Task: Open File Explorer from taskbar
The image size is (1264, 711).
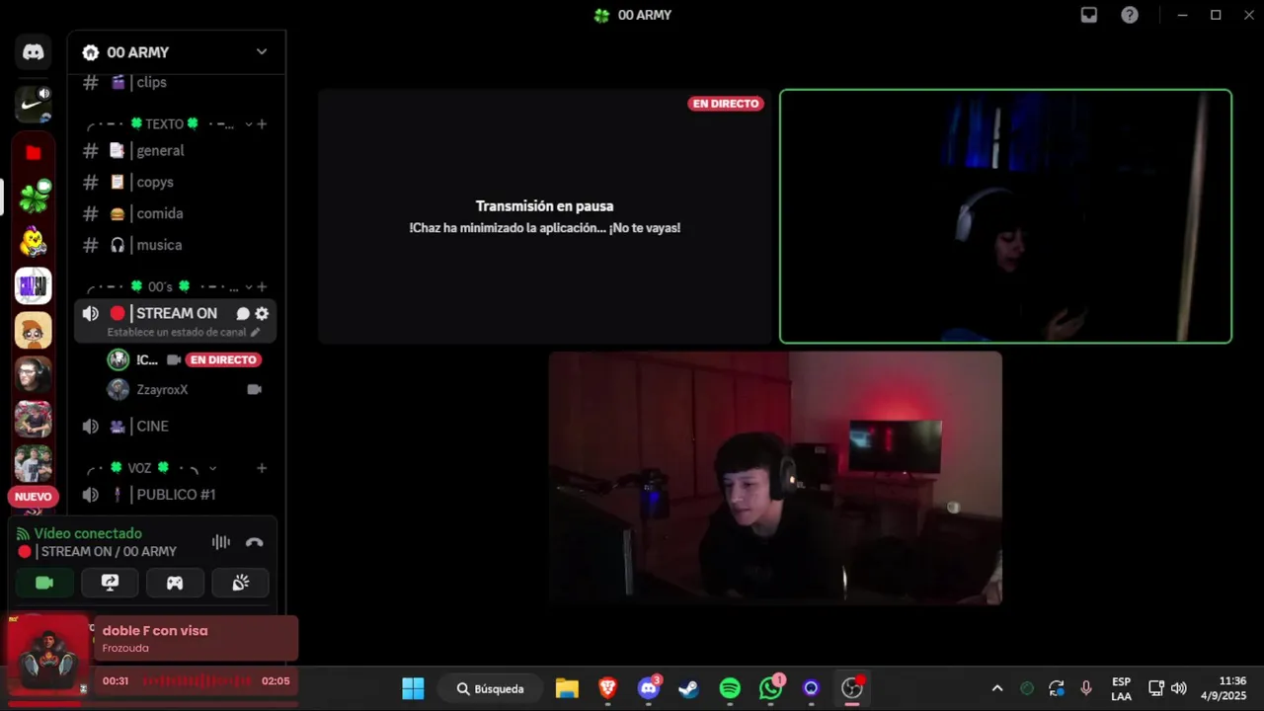Action: pyautogui.click(x=567, y=688)
